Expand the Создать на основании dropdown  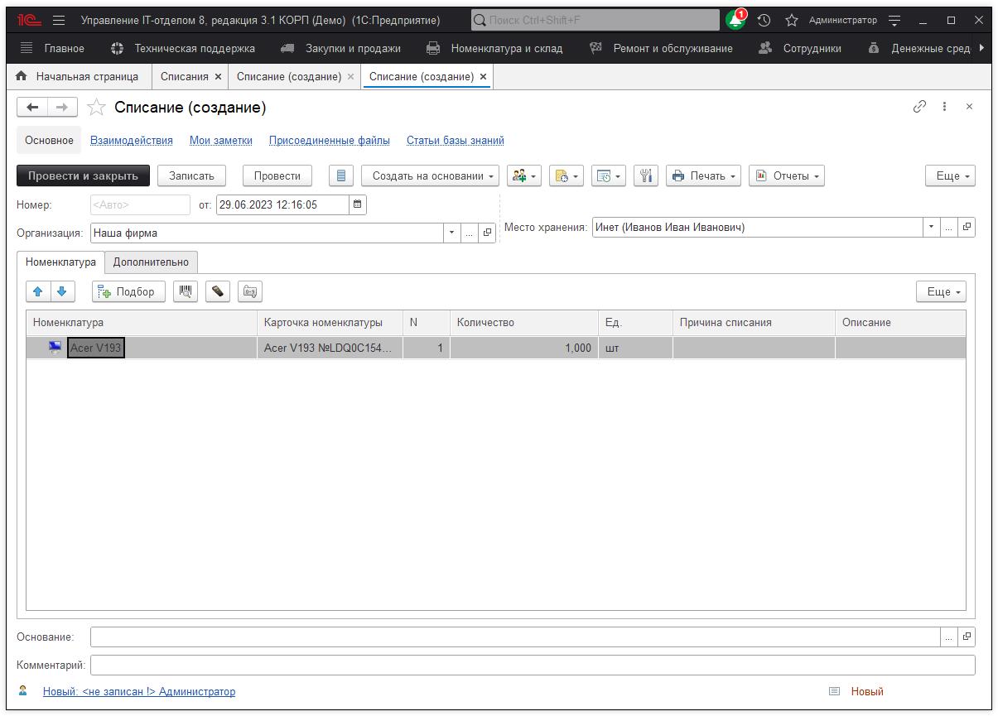click(430, 175)
